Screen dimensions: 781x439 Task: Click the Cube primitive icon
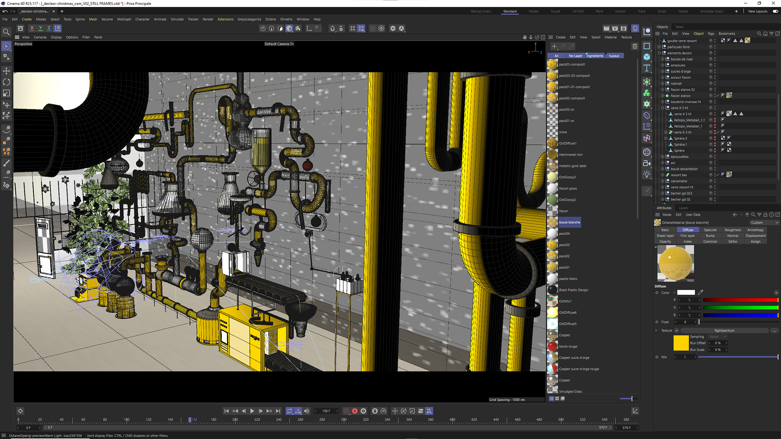coord(647,57)
